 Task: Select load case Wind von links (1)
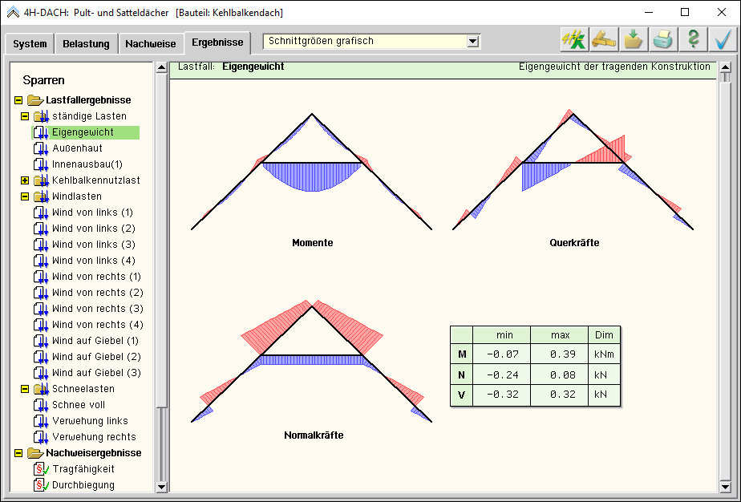pyautogui.click(x=92, y=213)
